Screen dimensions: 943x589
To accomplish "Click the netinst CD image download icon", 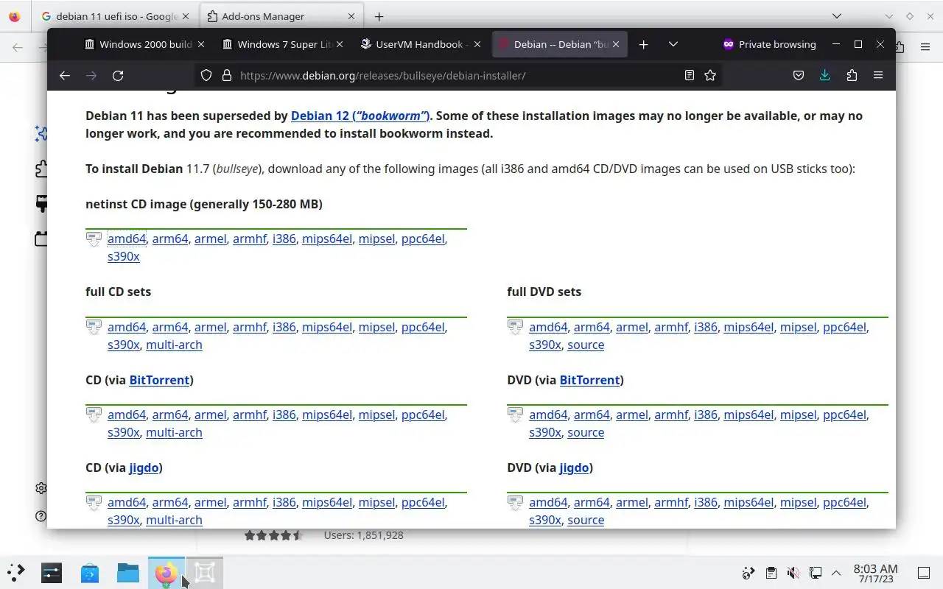I will (94, 239).
